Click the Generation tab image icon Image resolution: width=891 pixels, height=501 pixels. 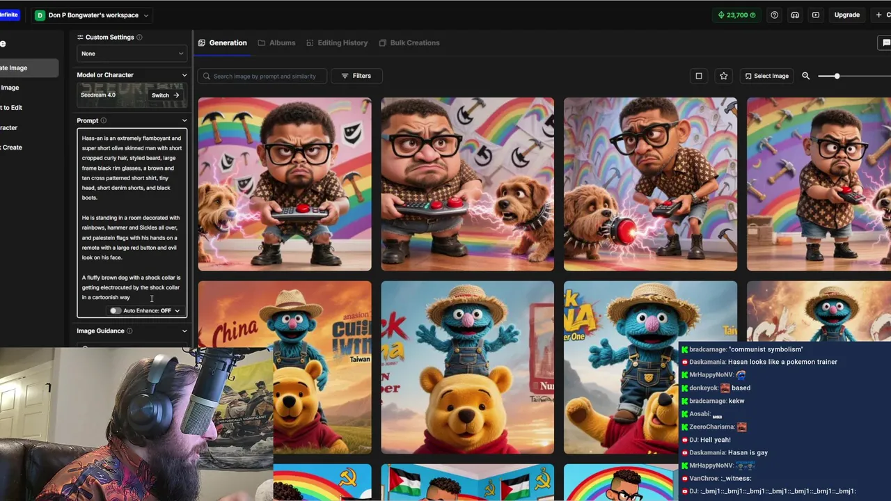tap(202, 42)
